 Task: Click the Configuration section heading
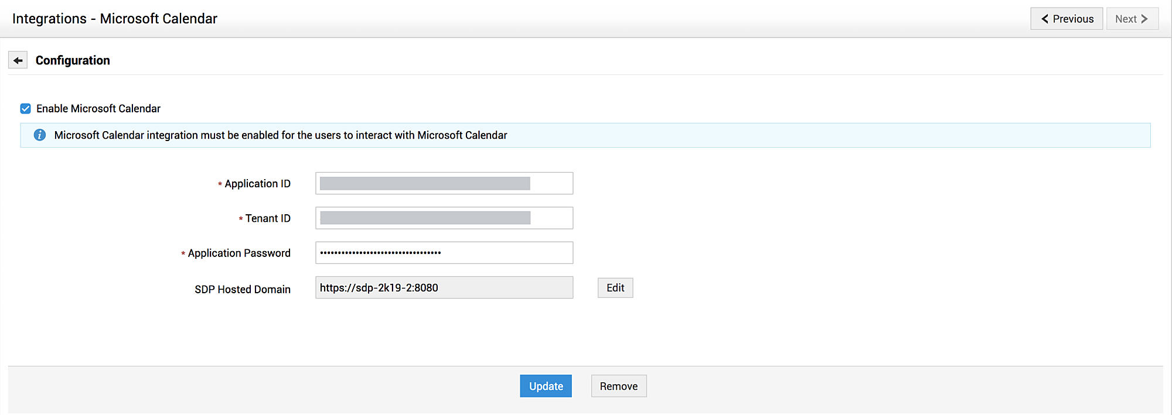[73, 60]
